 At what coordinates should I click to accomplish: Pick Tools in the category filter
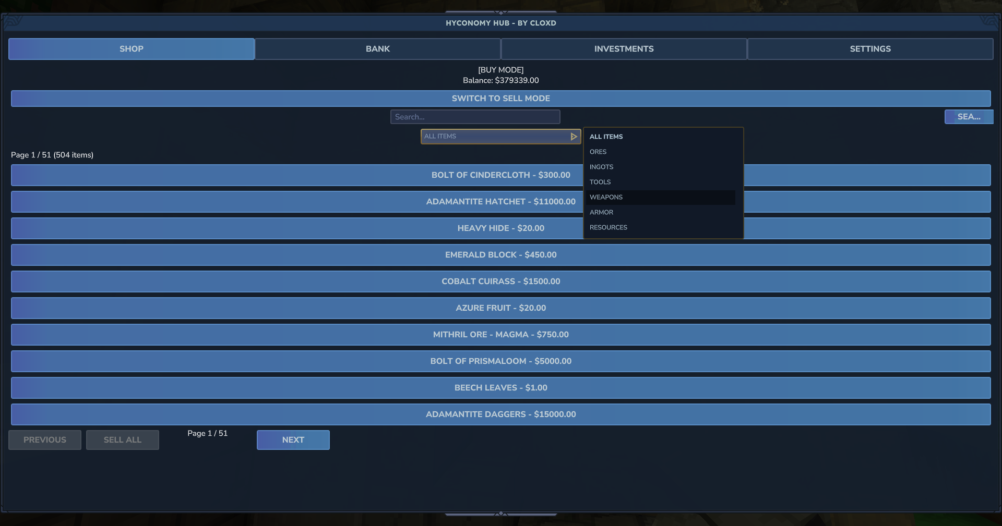pos(600,182)
